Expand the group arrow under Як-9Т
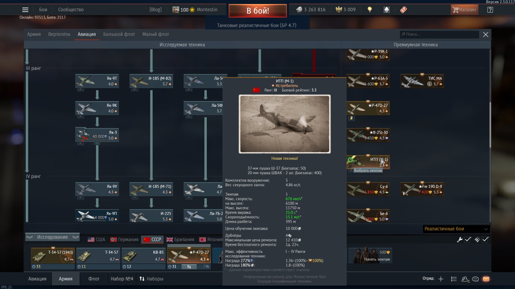The width and height of the screenshot is (515, 289). coord(80,90)
